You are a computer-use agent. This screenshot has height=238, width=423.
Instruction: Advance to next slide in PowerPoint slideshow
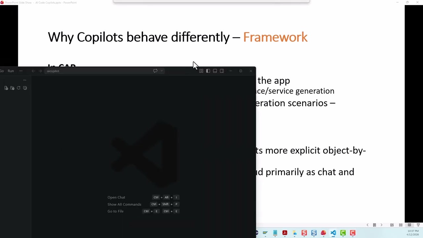pyautogui.click(x=381, y=225)
